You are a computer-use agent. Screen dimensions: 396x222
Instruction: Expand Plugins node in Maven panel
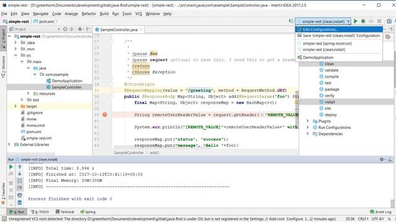coord(308,121)
